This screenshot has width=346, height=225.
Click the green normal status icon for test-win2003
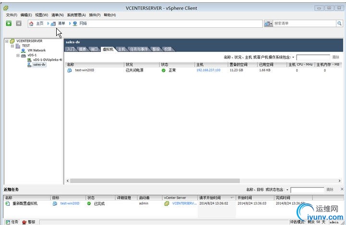click(x=163, y=71)
